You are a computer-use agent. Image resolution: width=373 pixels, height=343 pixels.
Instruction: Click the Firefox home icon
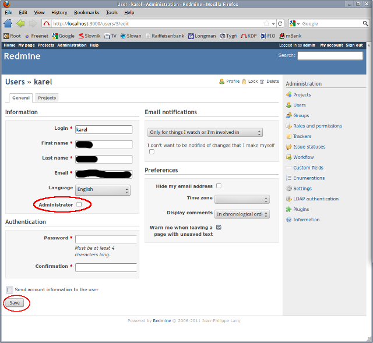(x=8, y=23)
